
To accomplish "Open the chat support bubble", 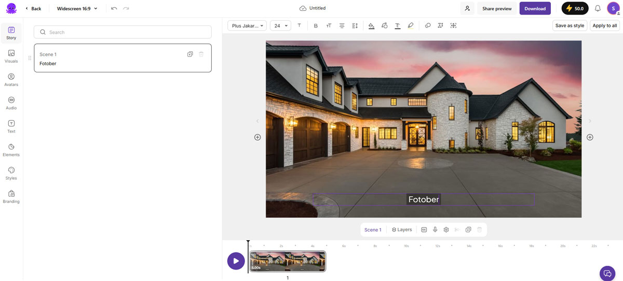I will click(606, 273).
